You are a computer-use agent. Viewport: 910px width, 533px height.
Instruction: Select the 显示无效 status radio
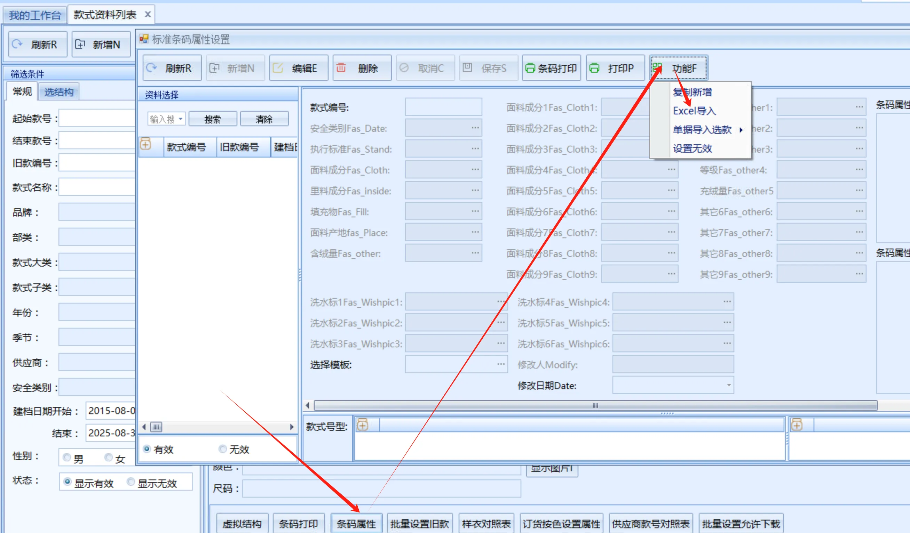click(131, 482)
